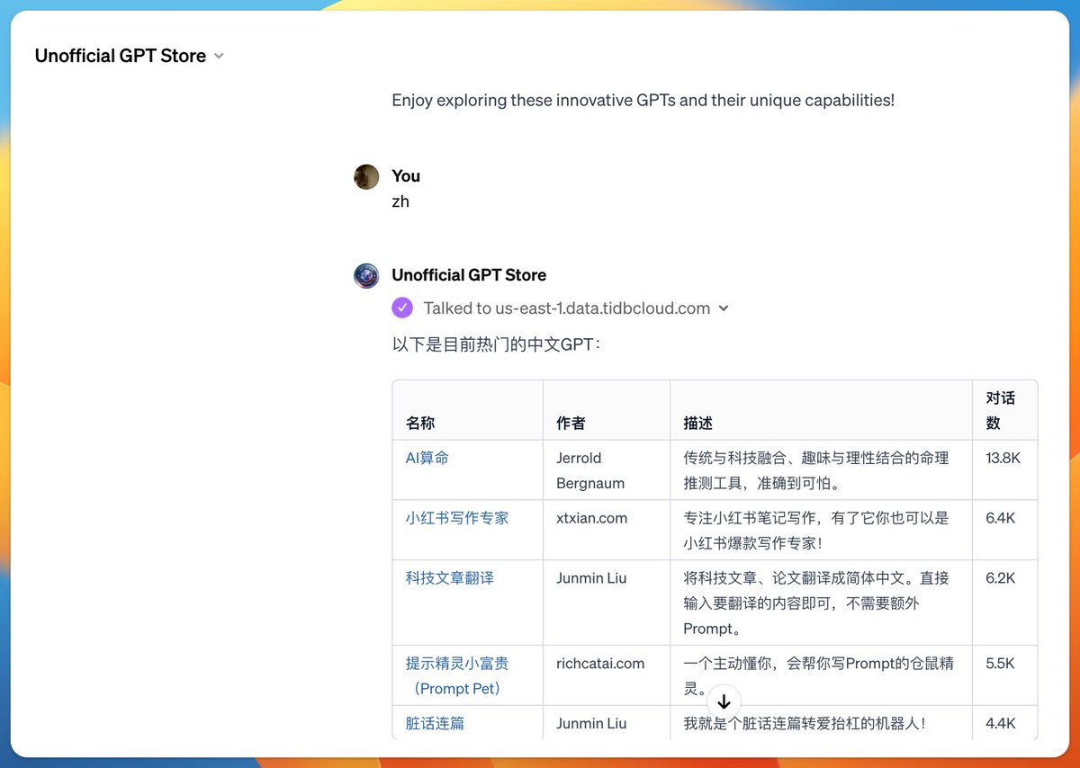Click the line '以下是目前热门的中文GPT：'

(x=497, y=344)
